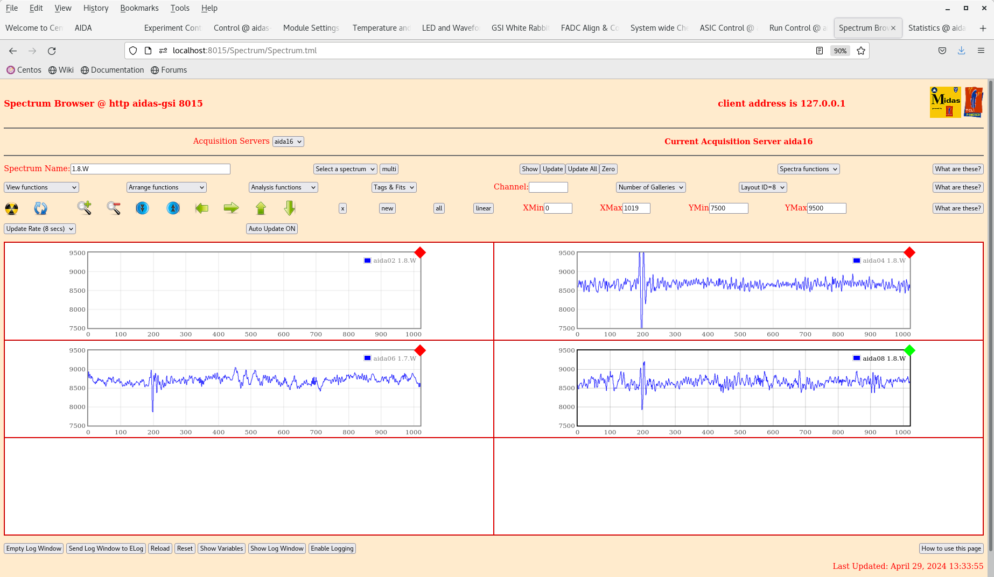The height and width of the screenshot is (577, 994).
Task: Click the shield tracking protection icon
Action: [x=133, y=51]
